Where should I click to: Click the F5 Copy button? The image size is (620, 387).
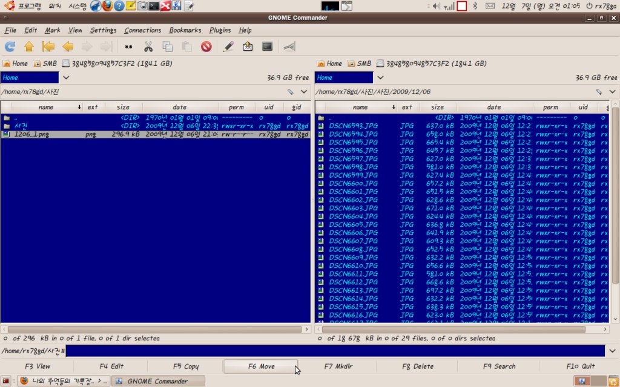tap(185, 366)
